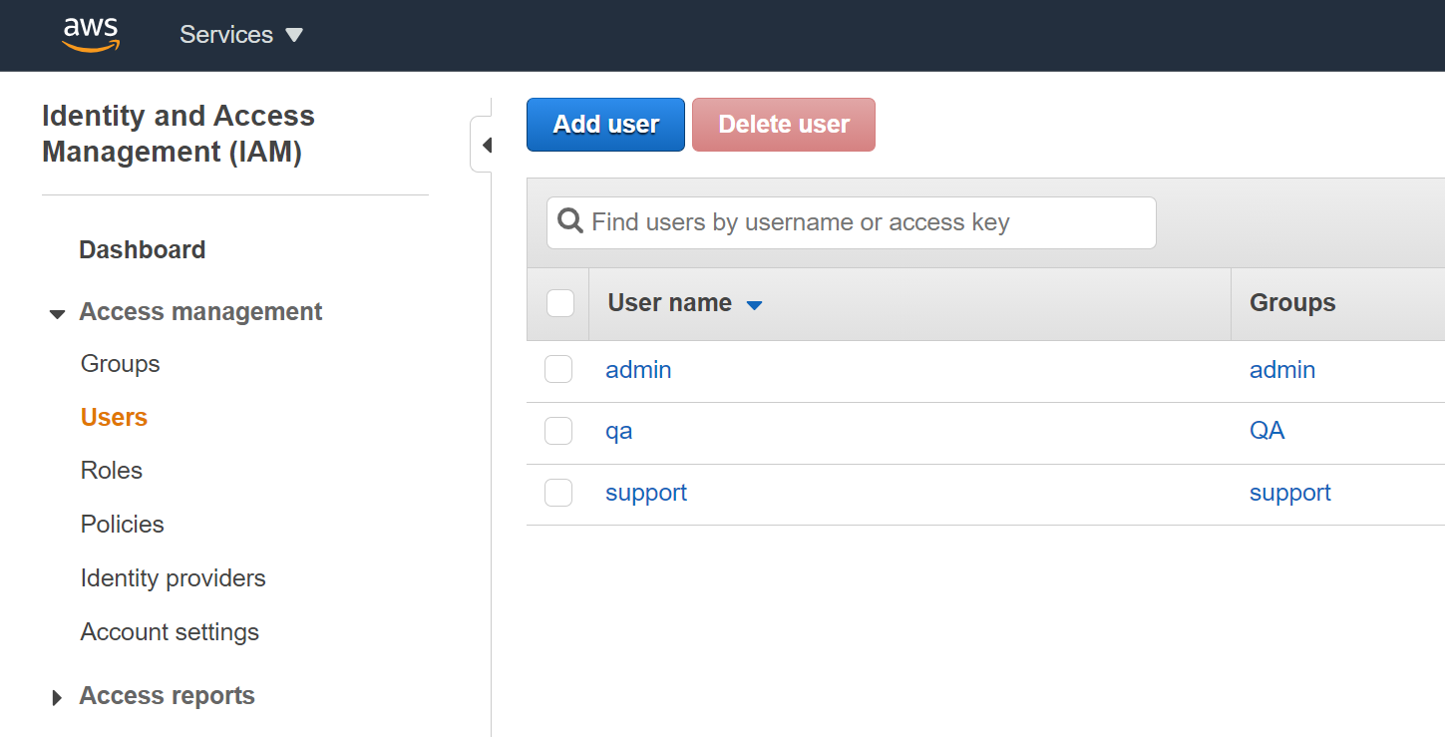Click the User name sort arrow
The height and width of the screenshot is (737, 1445).
pos(755,305)
